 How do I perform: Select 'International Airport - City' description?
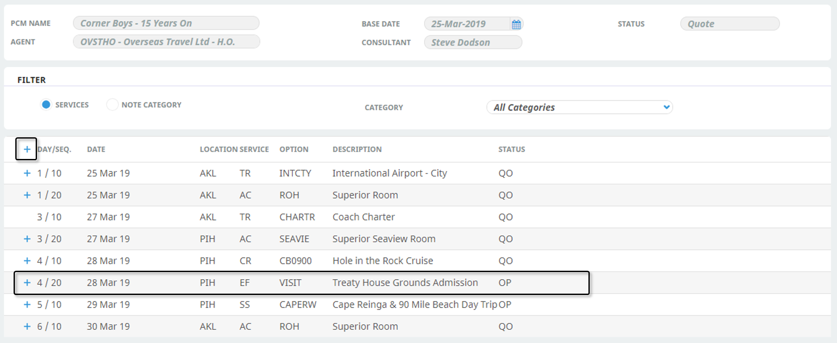point(390,173)
